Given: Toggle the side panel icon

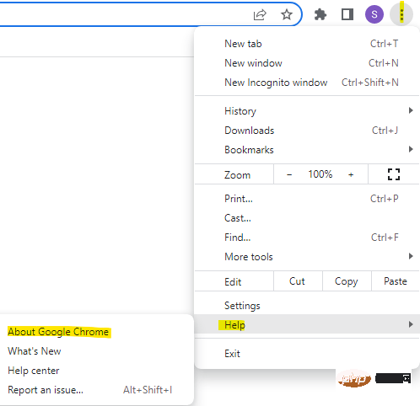Looking at the screenshot, I should pyautogui.click(x=347, y=14).
